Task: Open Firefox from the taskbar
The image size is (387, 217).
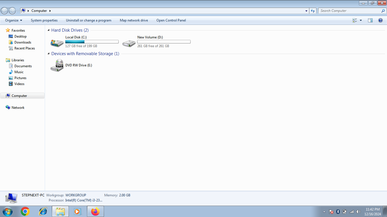Action: pos(95,211)
